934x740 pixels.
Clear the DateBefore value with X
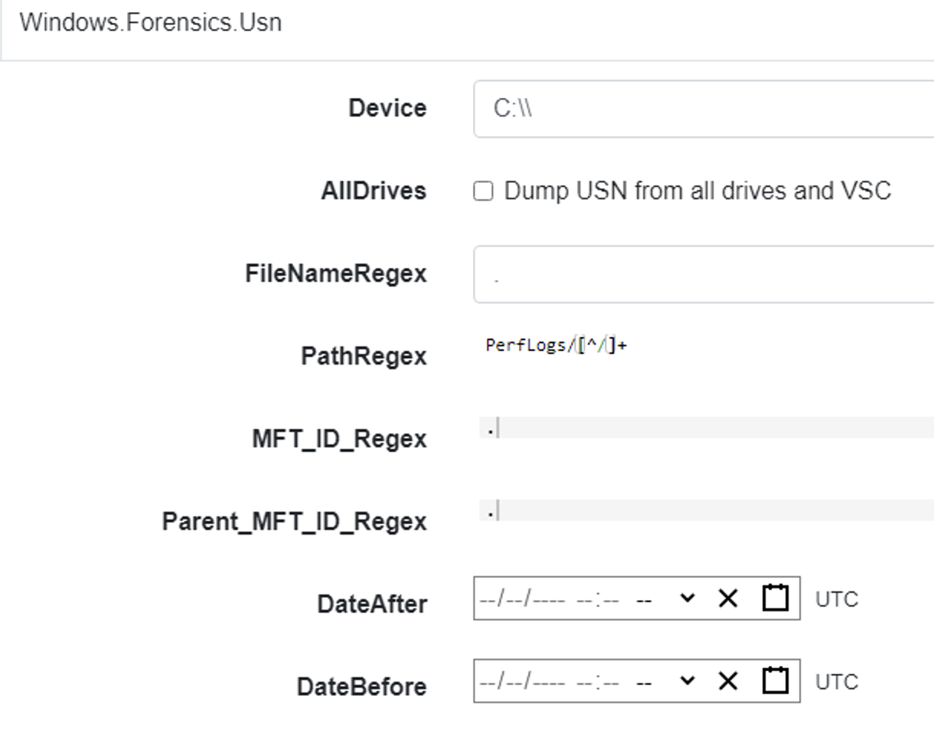(727, 681)
